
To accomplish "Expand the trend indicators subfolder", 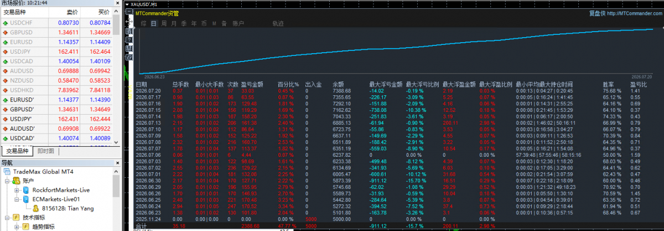I will coord(17,227).
